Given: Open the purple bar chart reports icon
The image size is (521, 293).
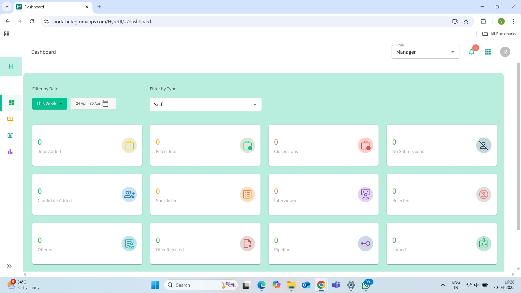Looking at the screenshot, I should click(x=10, y=152).
